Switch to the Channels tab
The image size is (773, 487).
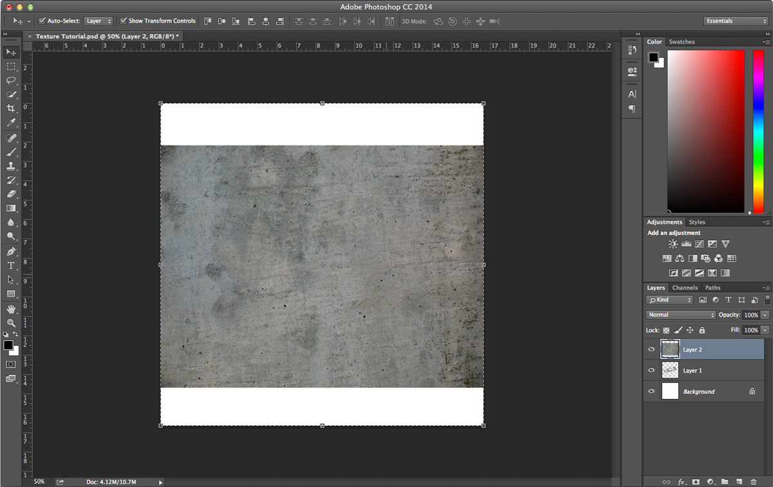tap(685, 288)
